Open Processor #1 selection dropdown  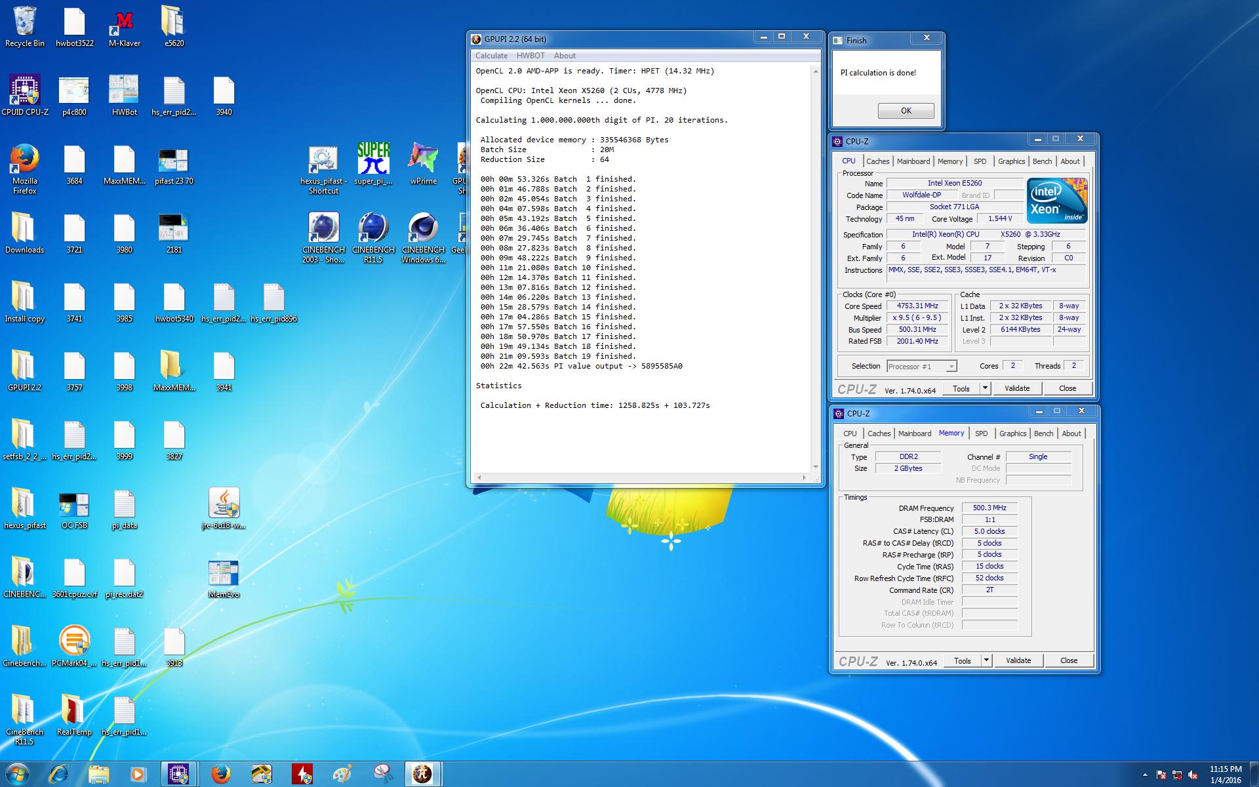click(921, 366)
